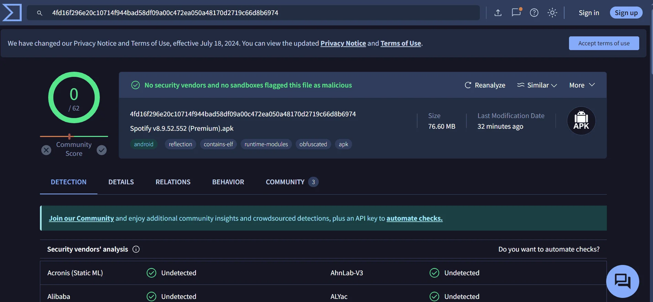Open the info icon beside Security vendors' analysis
Screen dimensions: 653x302
tap(136, 249)
